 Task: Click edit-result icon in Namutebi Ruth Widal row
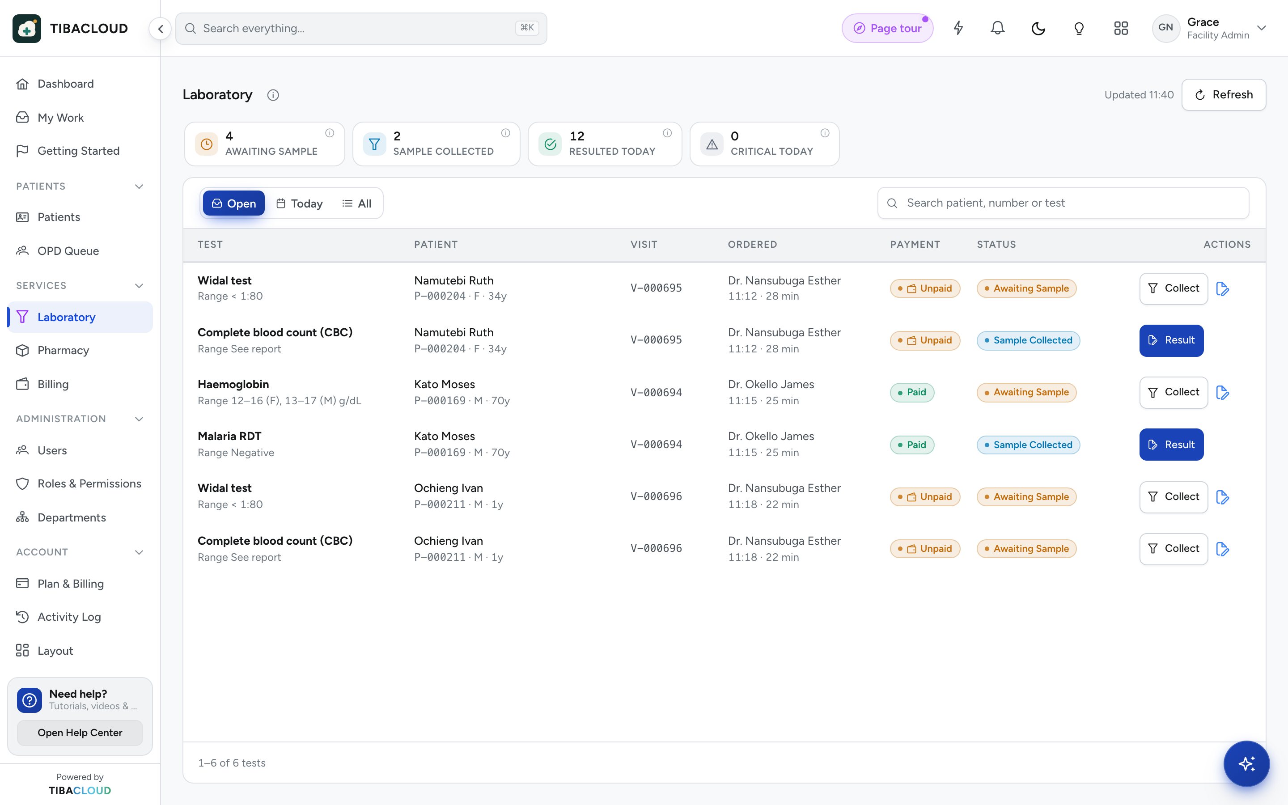click(1223, 289)
